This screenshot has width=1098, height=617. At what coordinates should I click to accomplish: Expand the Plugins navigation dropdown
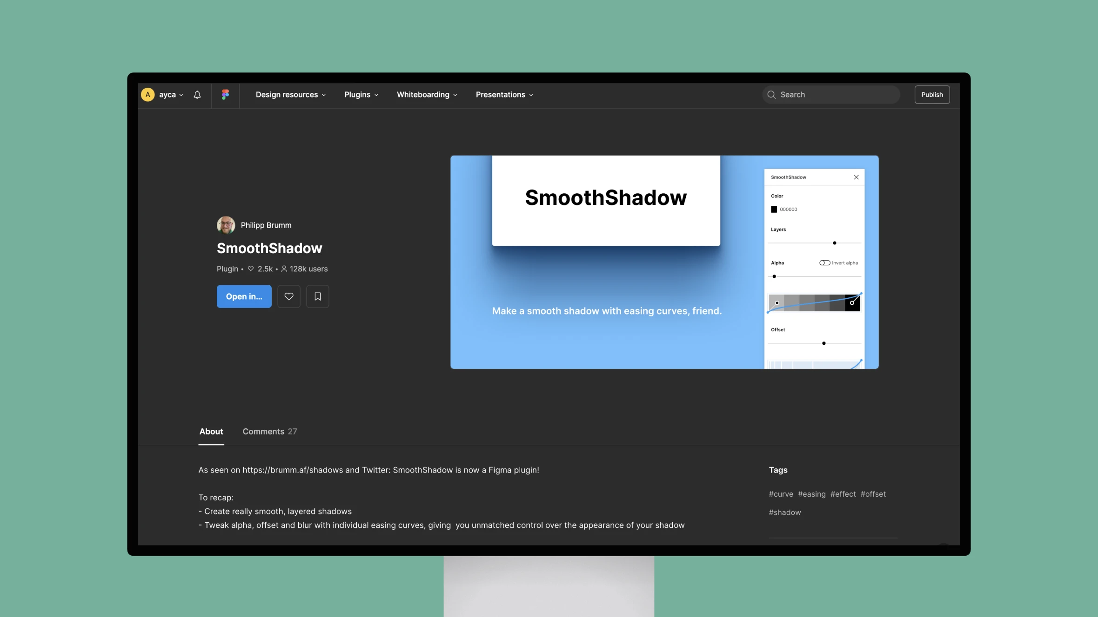point(361,94)
